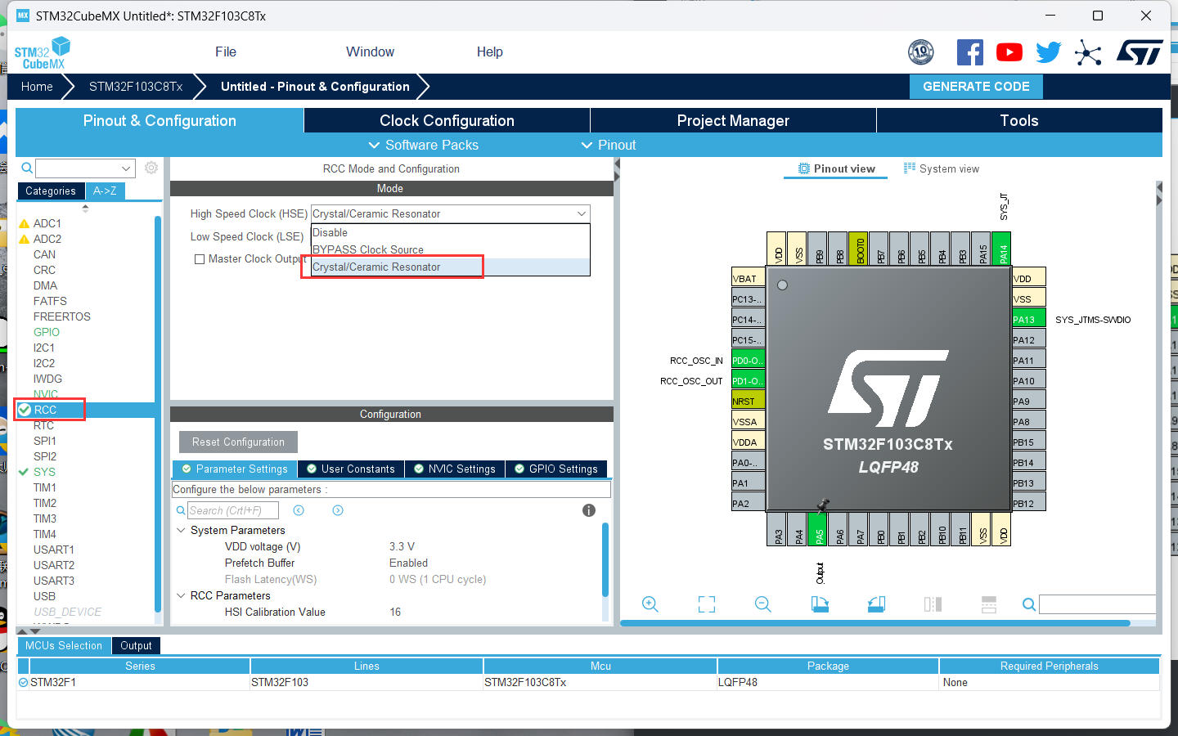Select the green PA5 pin
1178x736 pixels.
[x=818, y=528]
